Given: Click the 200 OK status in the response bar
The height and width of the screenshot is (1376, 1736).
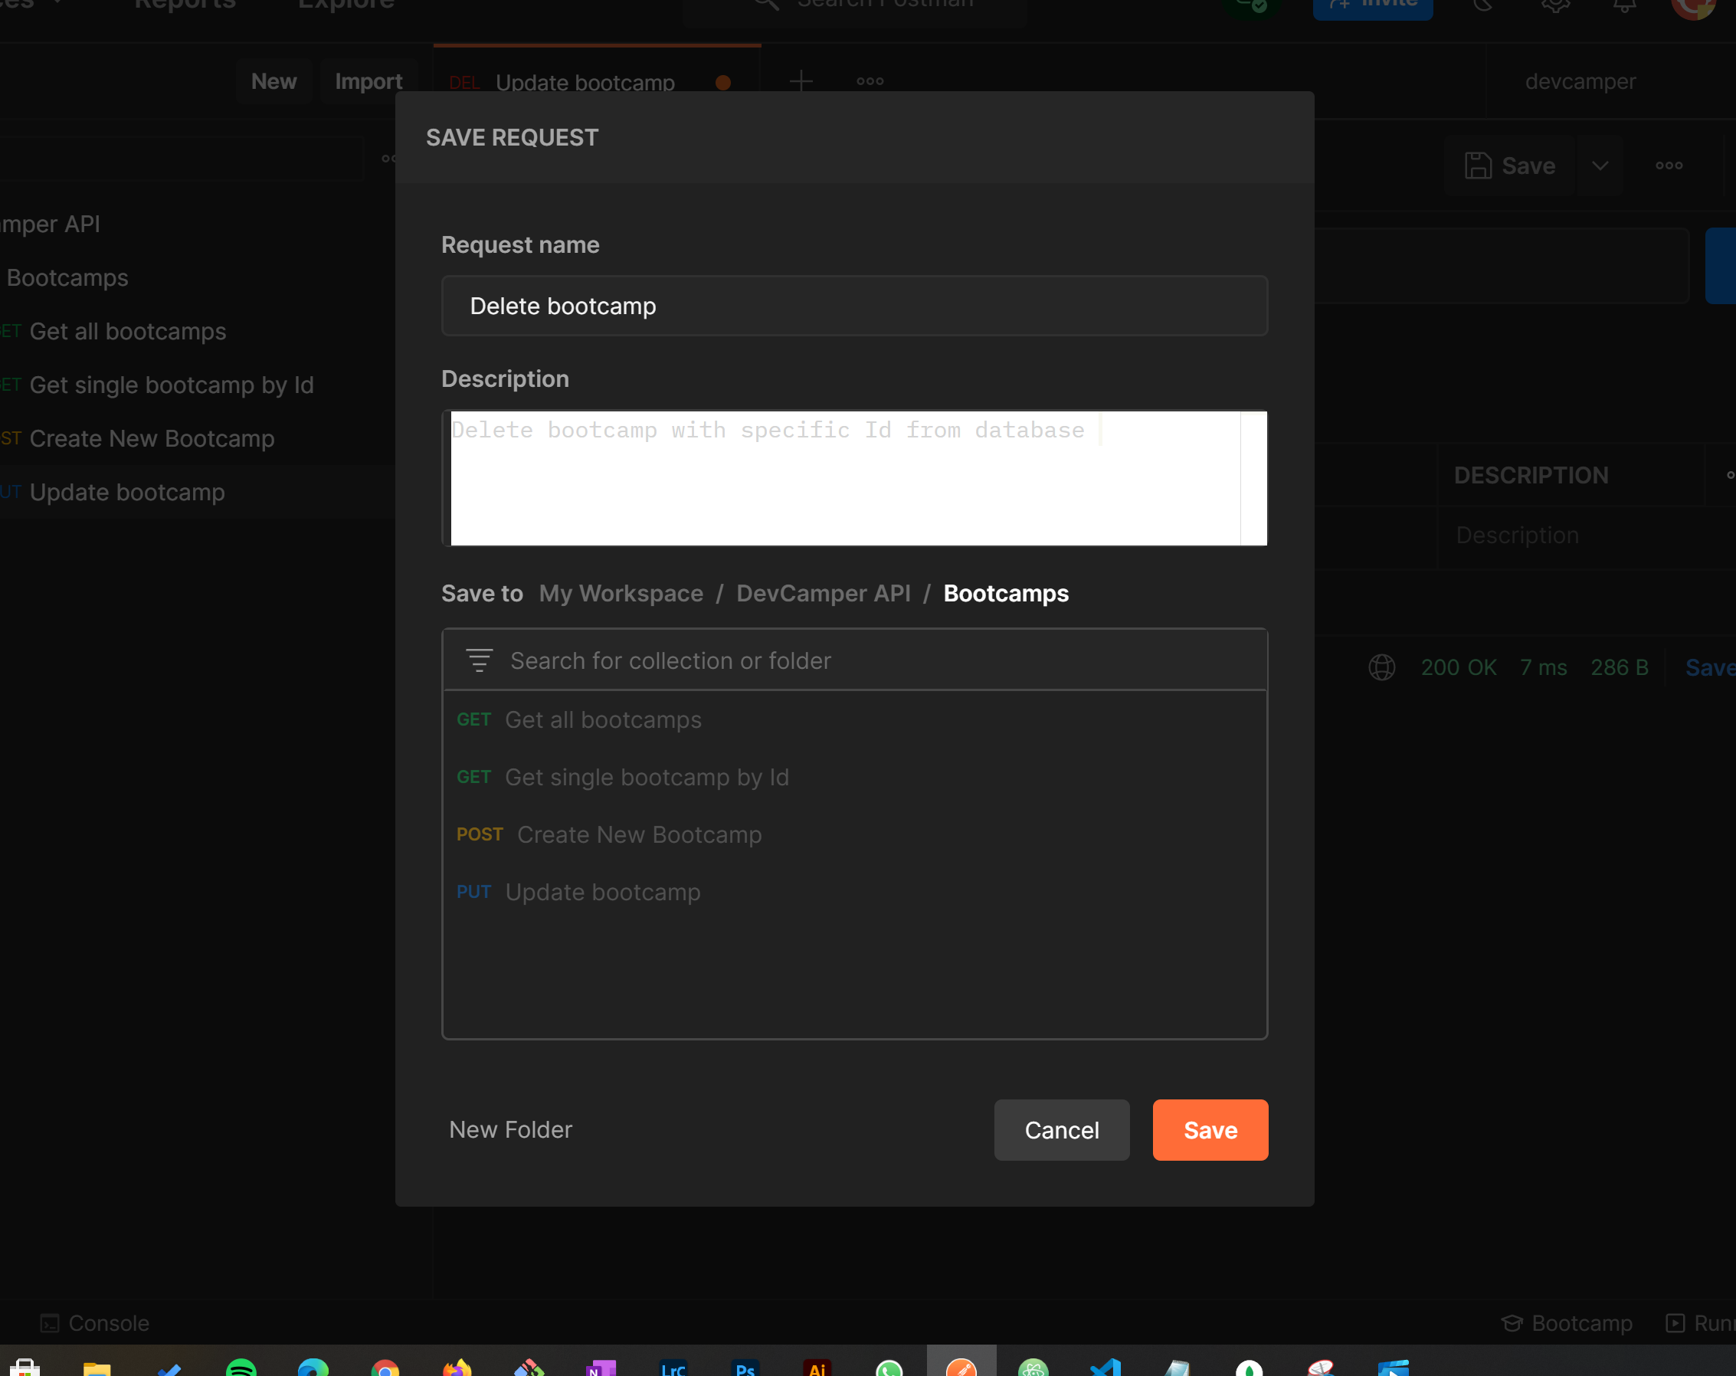Looking at the screenshot, I should (x=1458, y=667).
